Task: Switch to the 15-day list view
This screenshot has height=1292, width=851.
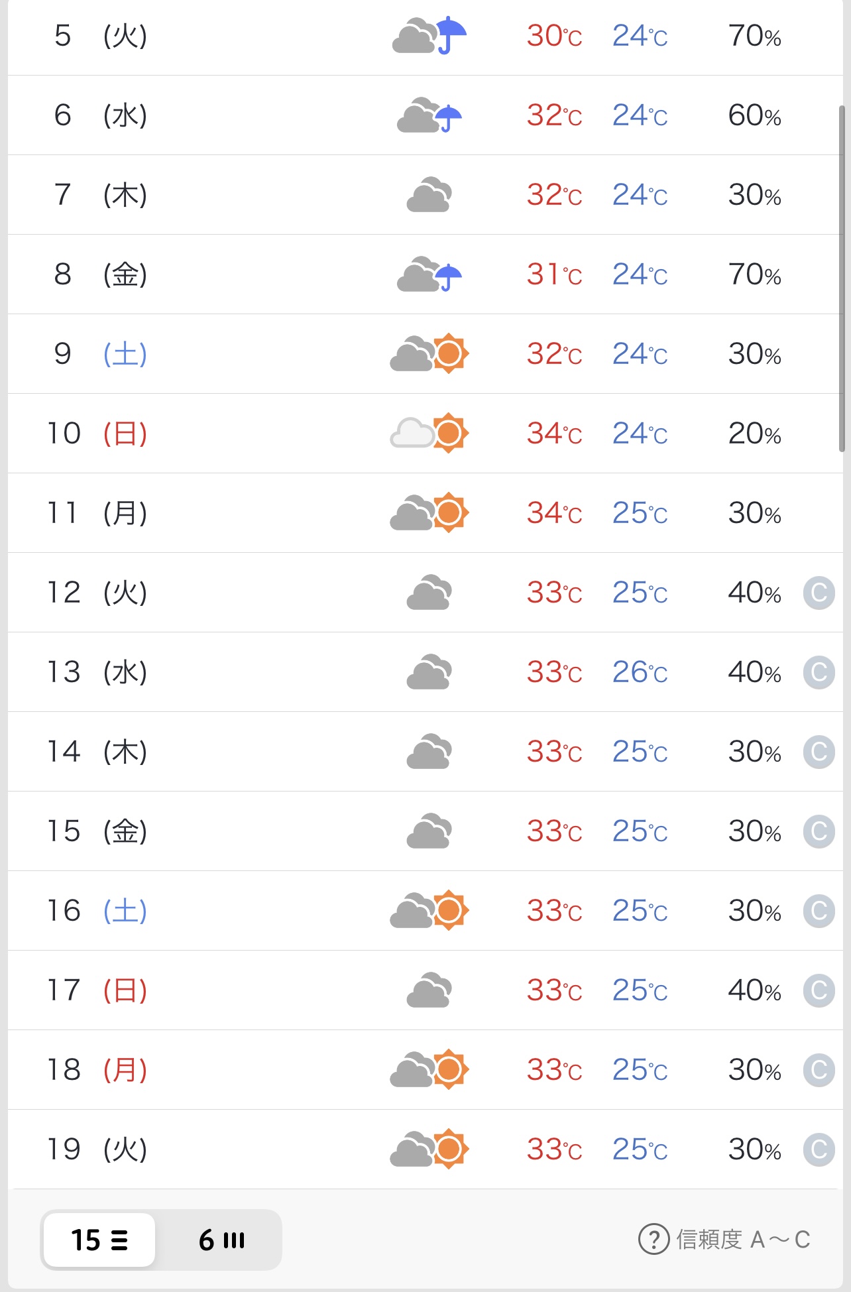Action: click(99, 1240)
